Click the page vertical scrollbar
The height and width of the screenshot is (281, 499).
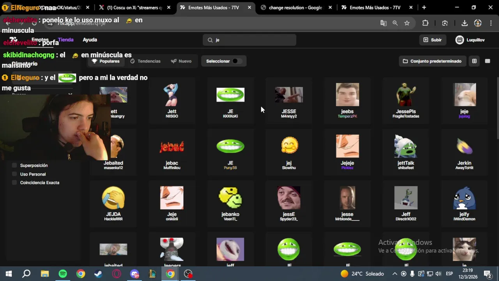point(497,107)
